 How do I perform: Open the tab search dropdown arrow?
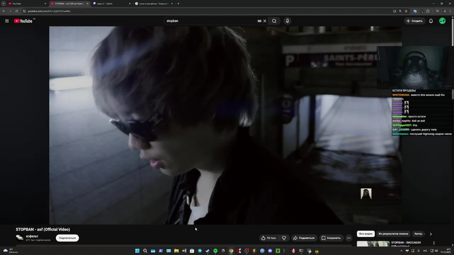(x=3, y=4)
